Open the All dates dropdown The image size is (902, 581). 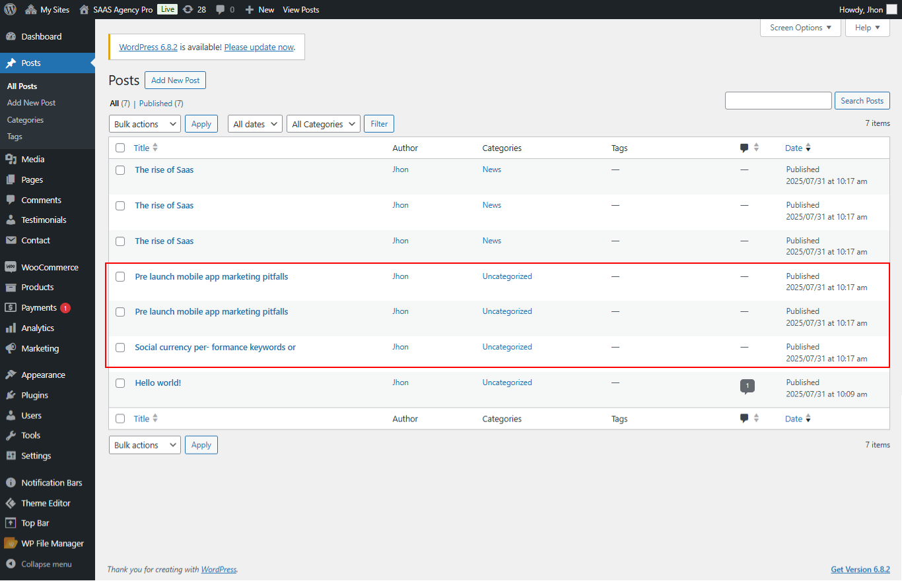(255, 124)
